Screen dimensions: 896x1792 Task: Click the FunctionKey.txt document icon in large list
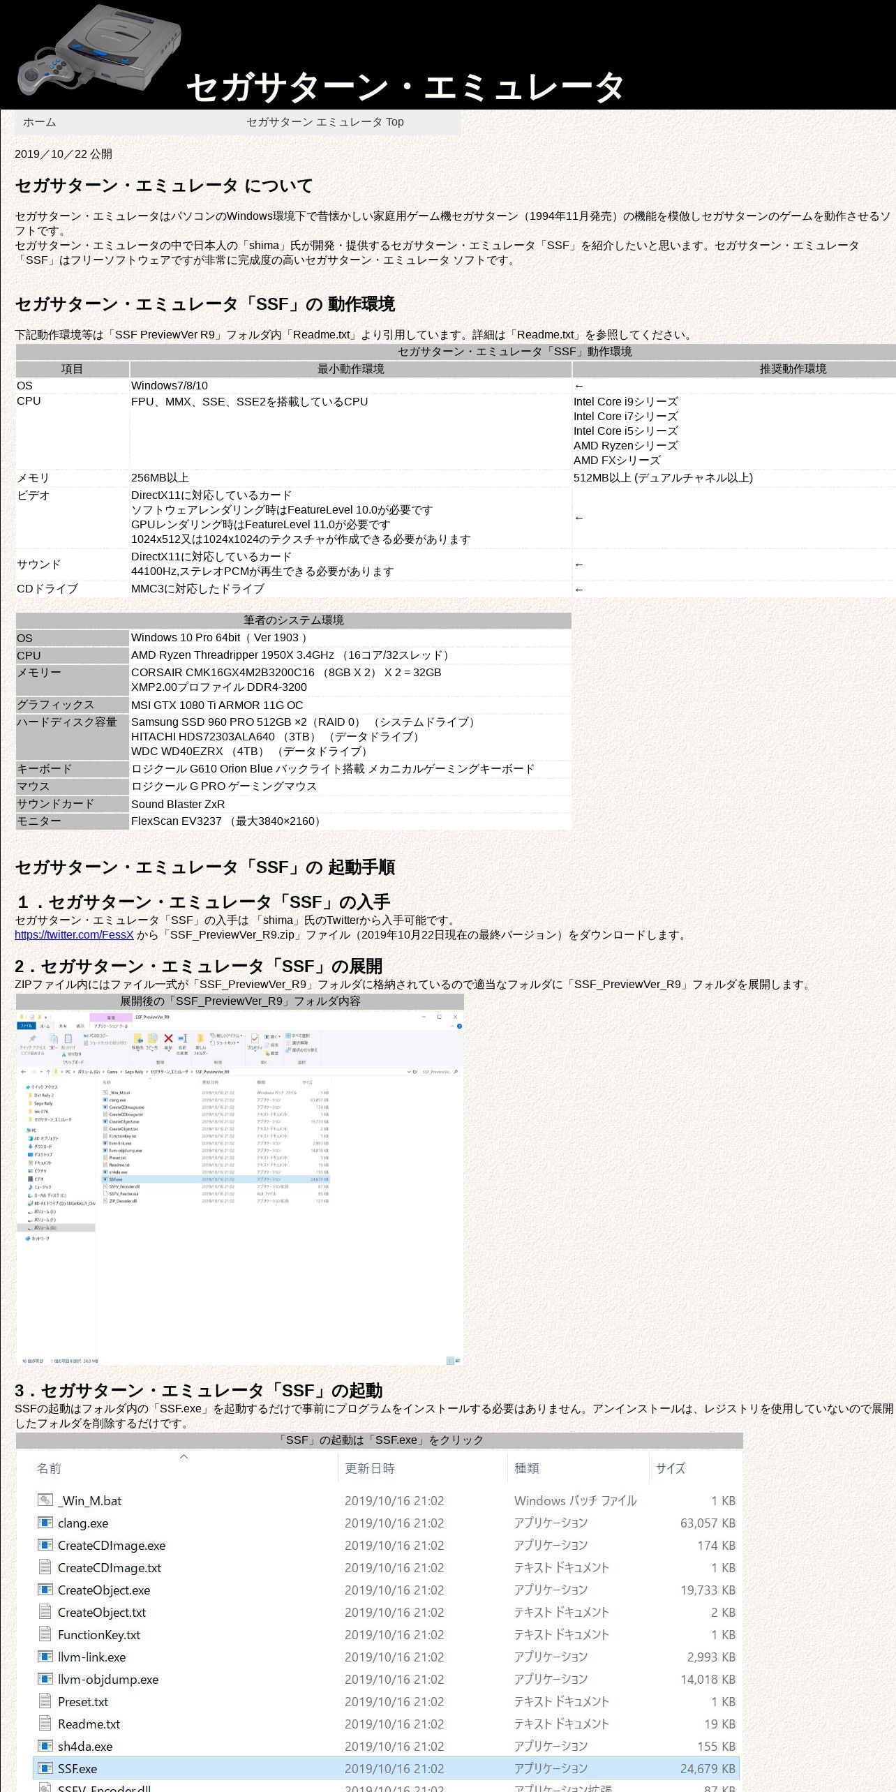pyautogui.click(x=45, y=1634)
